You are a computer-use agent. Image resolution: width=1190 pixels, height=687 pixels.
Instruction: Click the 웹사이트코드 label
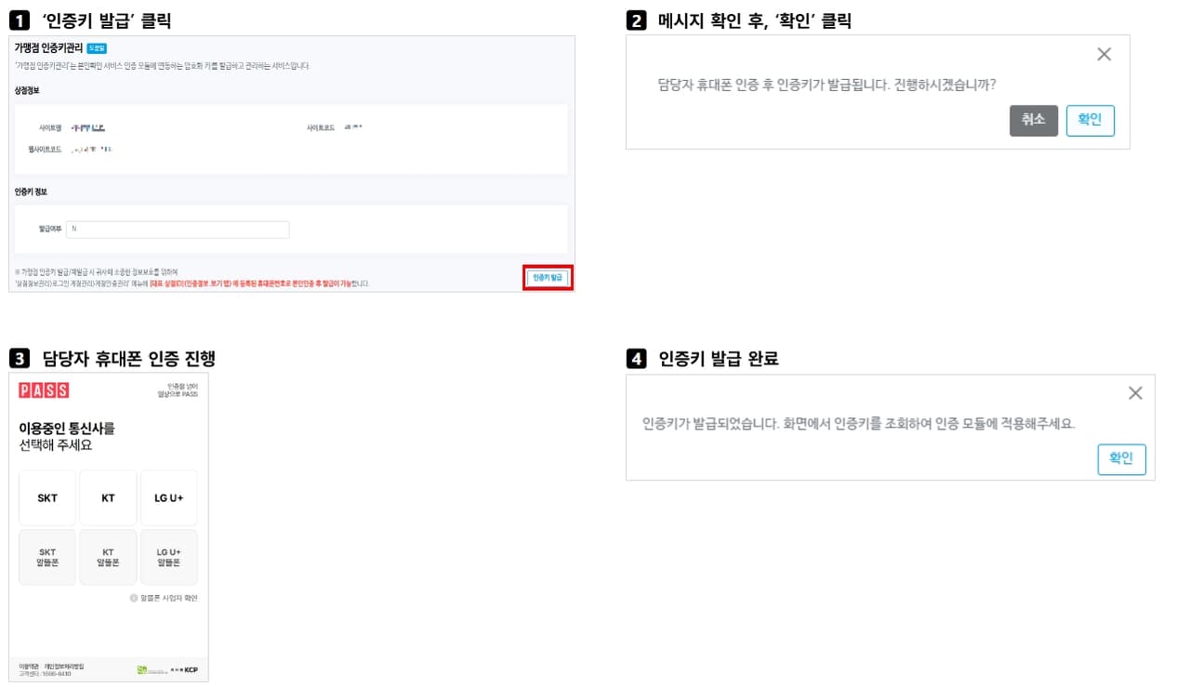[x=45, y=149]
